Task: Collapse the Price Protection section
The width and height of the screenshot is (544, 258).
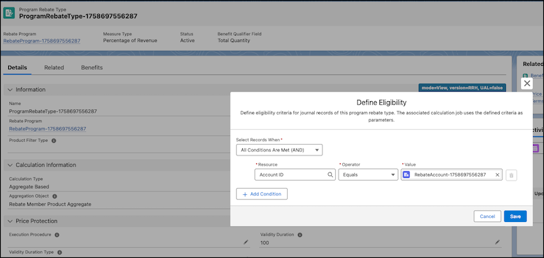Action: pos(10,221)
